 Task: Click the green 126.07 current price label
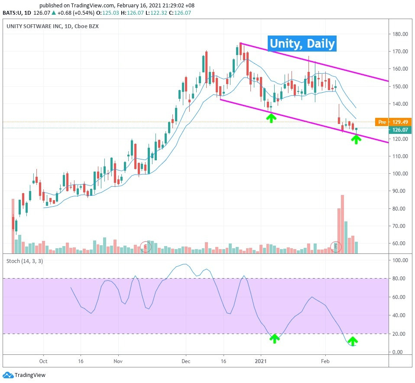[400, 130]
